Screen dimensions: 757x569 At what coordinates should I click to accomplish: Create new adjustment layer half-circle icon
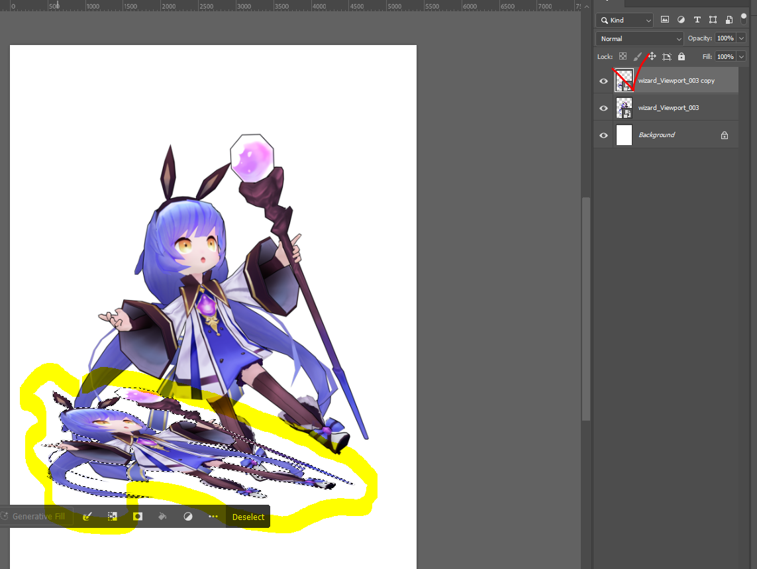pyautogui.click(x=188, y=517)
